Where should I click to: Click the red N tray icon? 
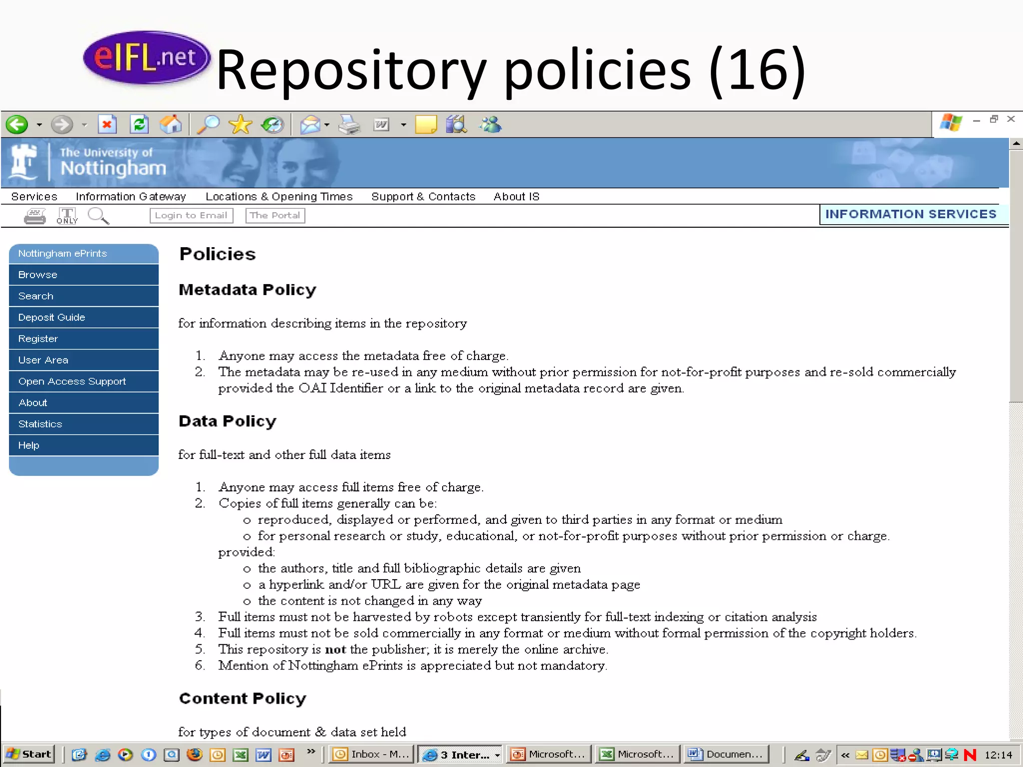[x=970, y=755]
